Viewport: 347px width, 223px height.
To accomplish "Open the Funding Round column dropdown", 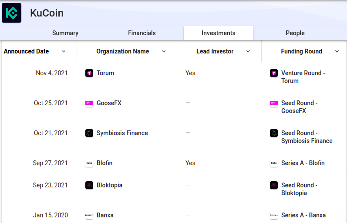I will tap(337, 51).
